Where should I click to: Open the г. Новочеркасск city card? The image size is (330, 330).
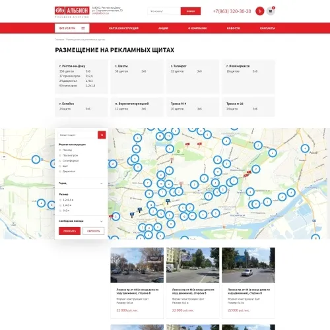coord(248,77)
